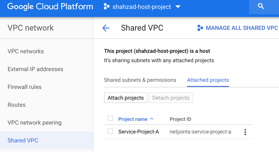Switch to Shared subnets & permissions tab
This screenshot has width=279, height=152.
pos(140,80)
